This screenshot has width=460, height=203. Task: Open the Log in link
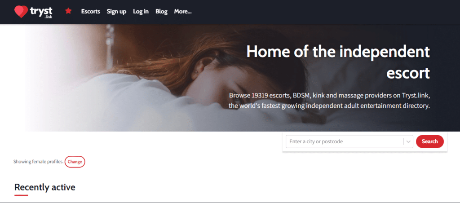[141, 11]
